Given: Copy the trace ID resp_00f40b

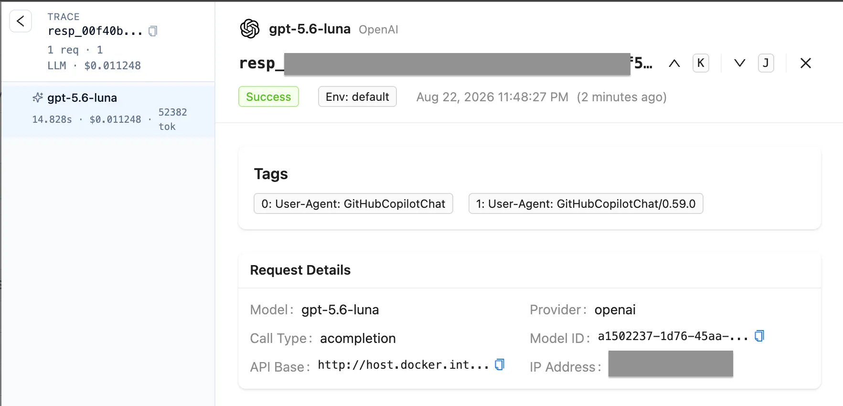Looking at the screenshot, I should coord(153,31).
